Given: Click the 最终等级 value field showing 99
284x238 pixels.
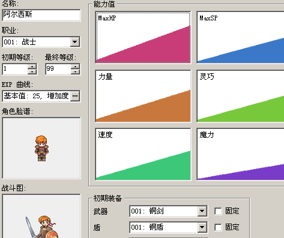Looking at the screenshot, I should pyautogui.click(x=58, y=69).
